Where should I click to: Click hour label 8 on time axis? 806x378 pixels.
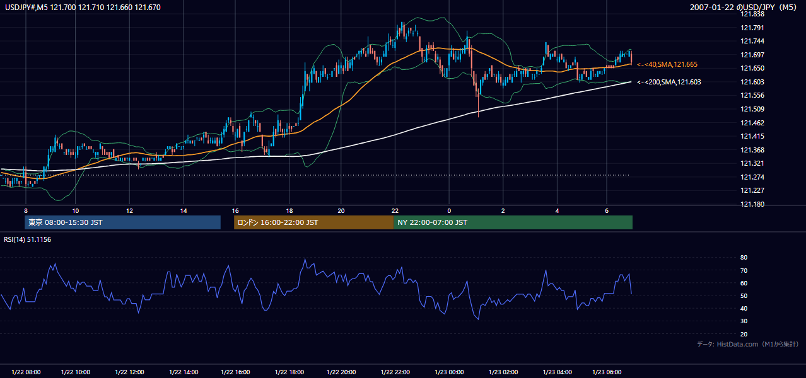(x=26, y=210)
